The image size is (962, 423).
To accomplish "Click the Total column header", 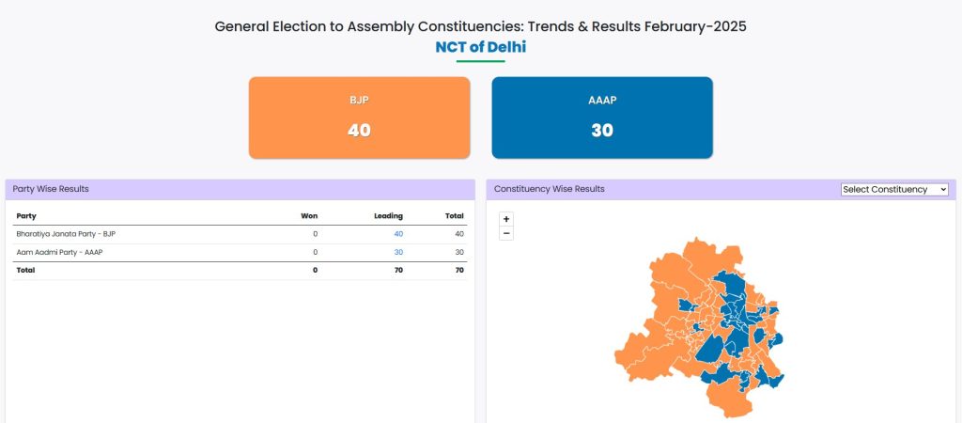I will click(x=455, y=216).
